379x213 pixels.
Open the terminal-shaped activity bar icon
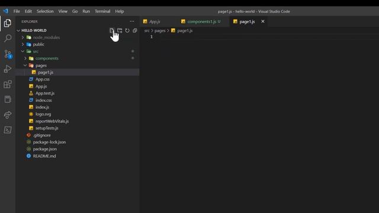[x=8, y=130]
